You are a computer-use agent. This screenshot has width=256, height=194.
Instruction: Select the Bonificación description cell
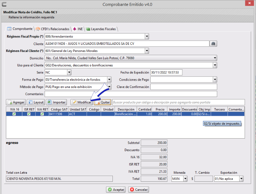tap(126, 114)
